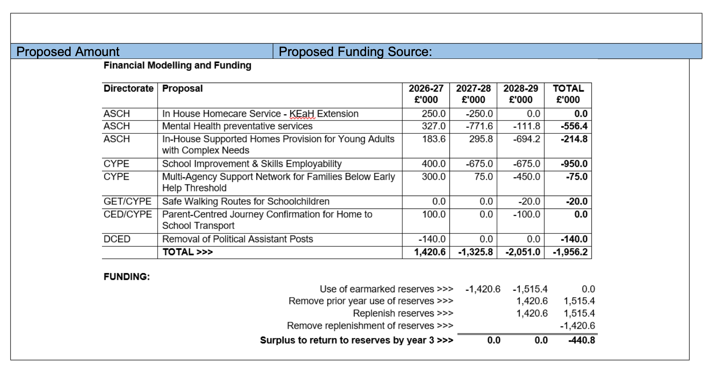Select the surplus value -440.8
Image resolution: width=703 pixels, height=383 pixels.
[581, 340]
